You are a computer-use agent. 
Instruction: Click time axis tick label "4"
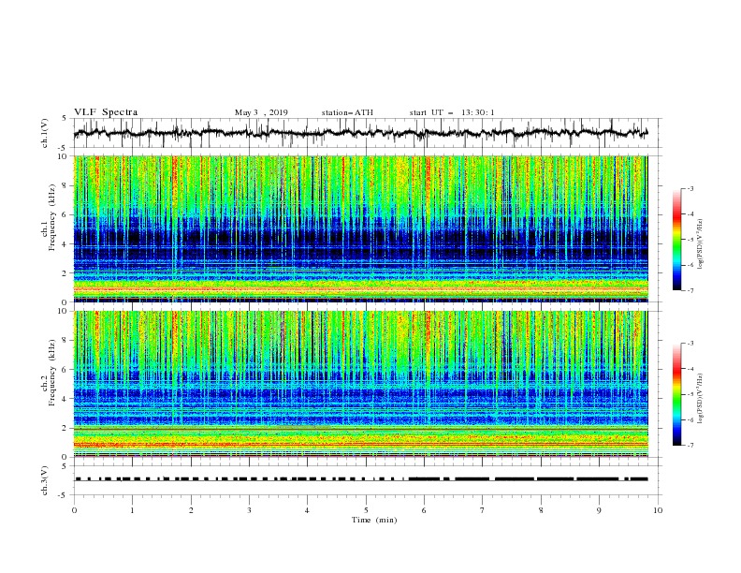click(x=307, y=510)
